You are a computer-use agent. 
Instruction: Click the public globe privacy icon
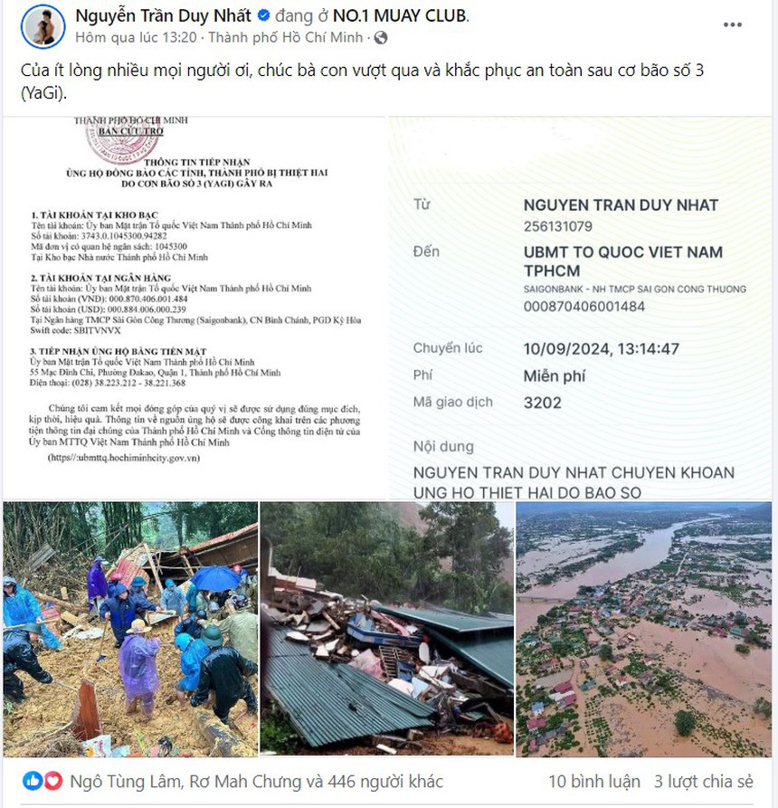click(380, 38)
